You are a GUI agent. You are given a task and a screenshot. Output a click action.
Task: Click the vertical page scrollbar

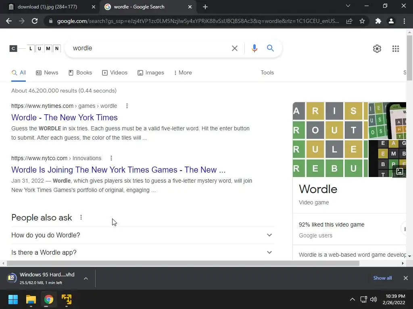click(409, 58)
